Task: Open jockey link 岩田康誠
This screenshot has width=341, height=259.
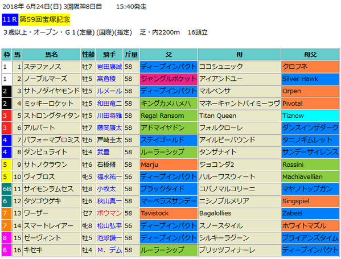Action: 109,67
